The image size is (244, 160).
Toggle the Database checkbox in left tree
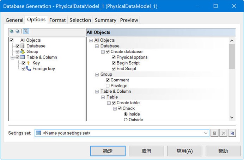click(17, 46)
